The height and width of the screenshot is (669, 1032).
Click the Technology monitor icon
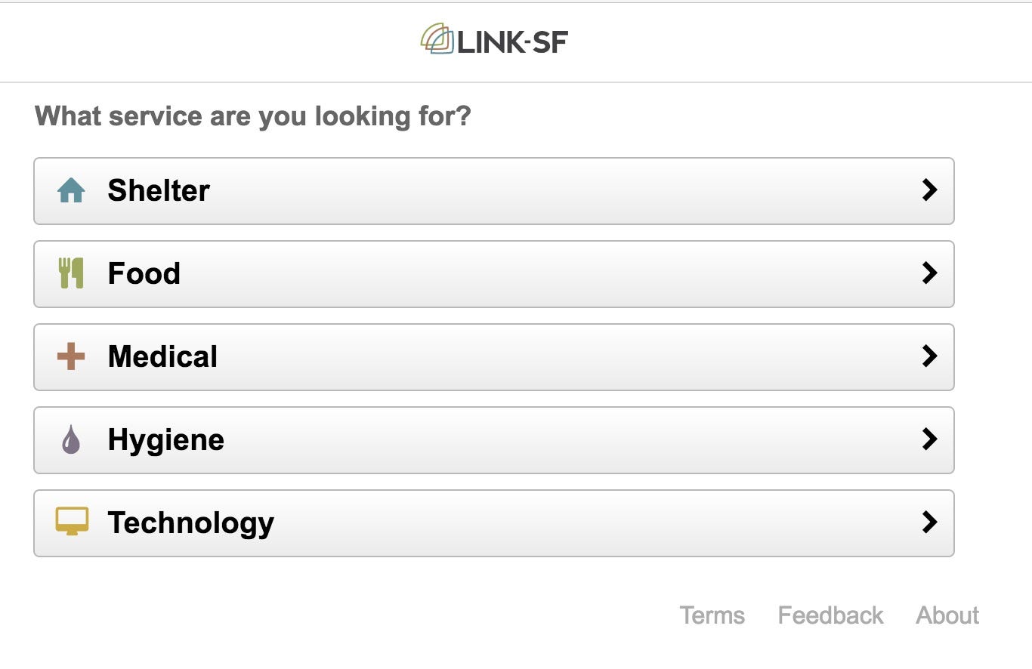click(72, 522)
